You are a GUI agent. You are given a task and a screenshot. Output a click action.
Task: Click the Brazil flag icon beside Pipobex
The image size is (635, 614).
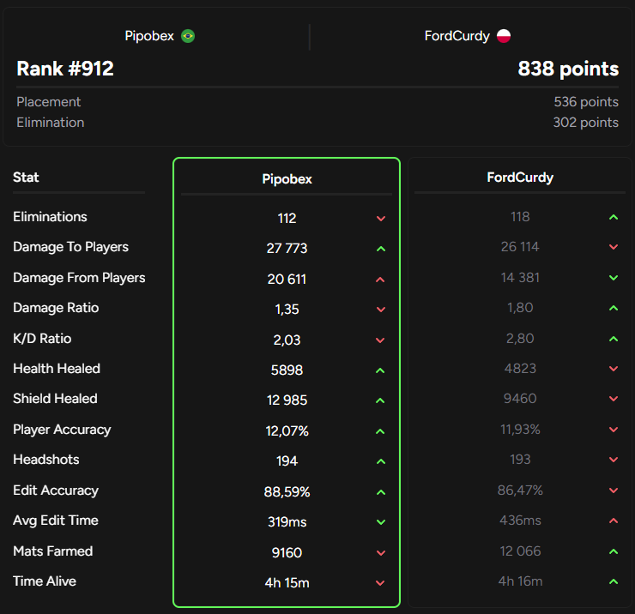(x=188, y=36)
